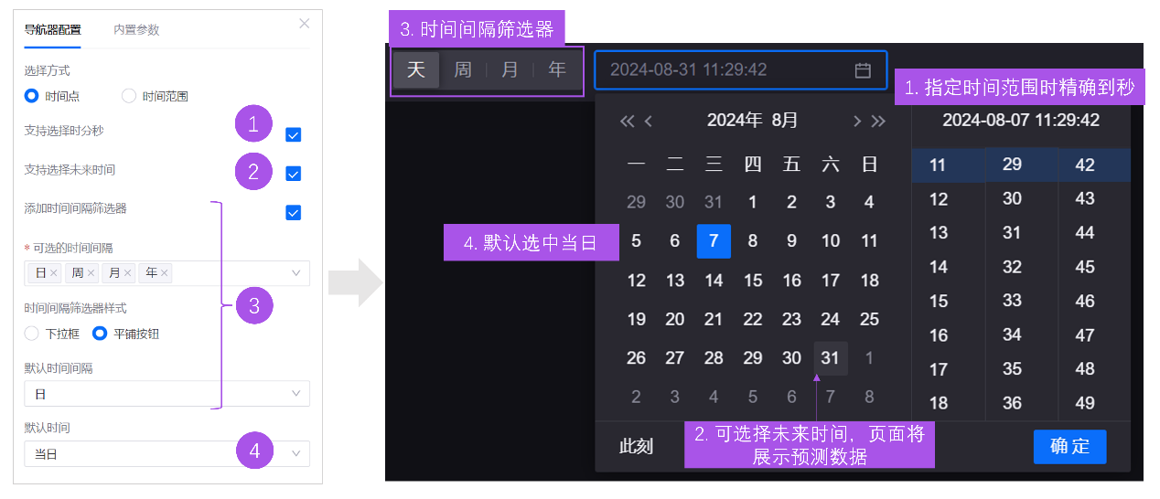This screenshot has height=499, width=1160.
Task: Go to next month with right arrow
Action: coord(856,121)
